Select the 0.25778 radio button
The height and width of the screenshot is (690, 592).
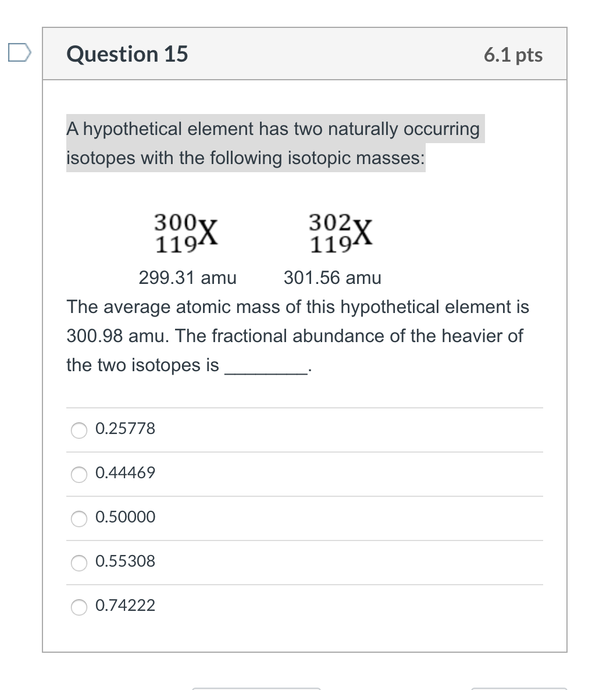coord(79,430)
